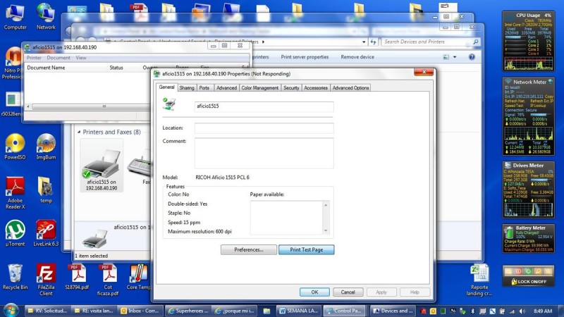Open S18794.pdf on the desktop
This screenshot has height=317, width=564.
77,277
